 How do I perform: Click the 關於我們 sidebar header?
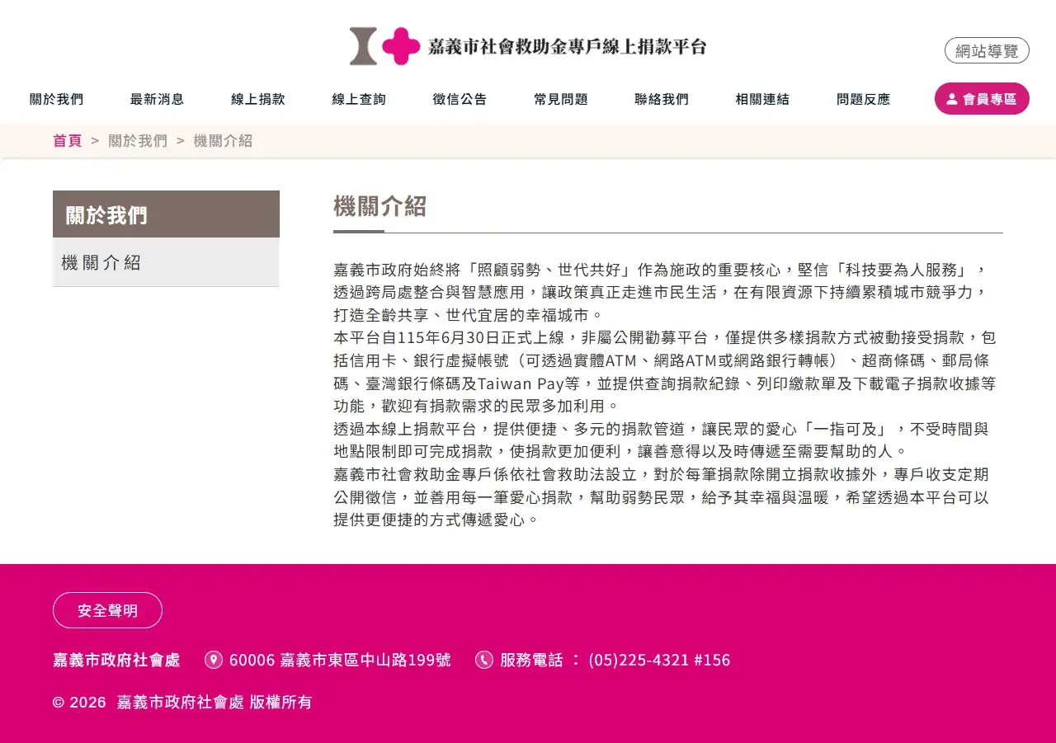pyautogui.click(x=166, y=214)
